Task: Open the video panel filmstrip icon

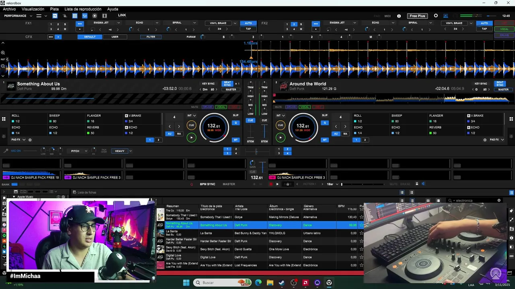Action: click(105, 16)
